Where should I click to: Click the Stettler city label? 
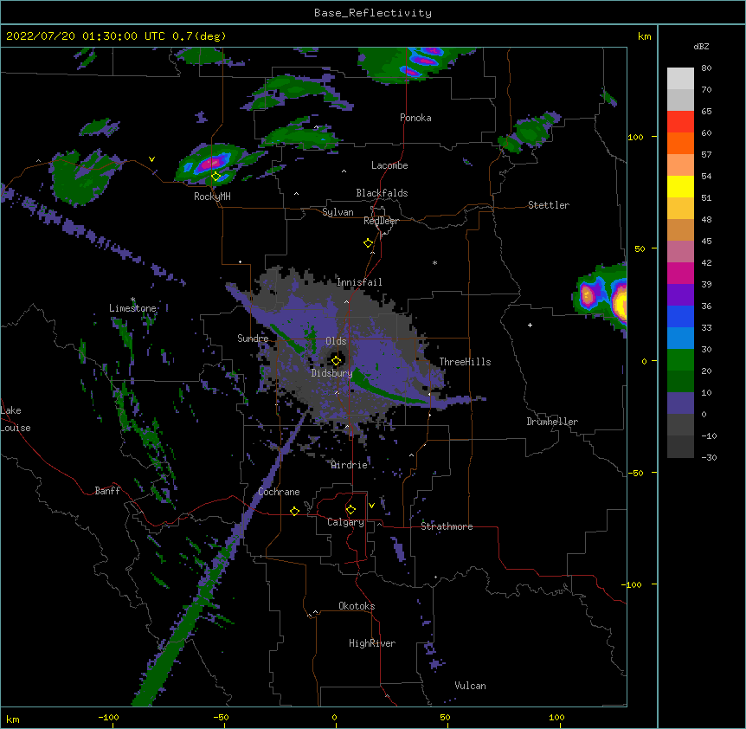click(549, 205)
